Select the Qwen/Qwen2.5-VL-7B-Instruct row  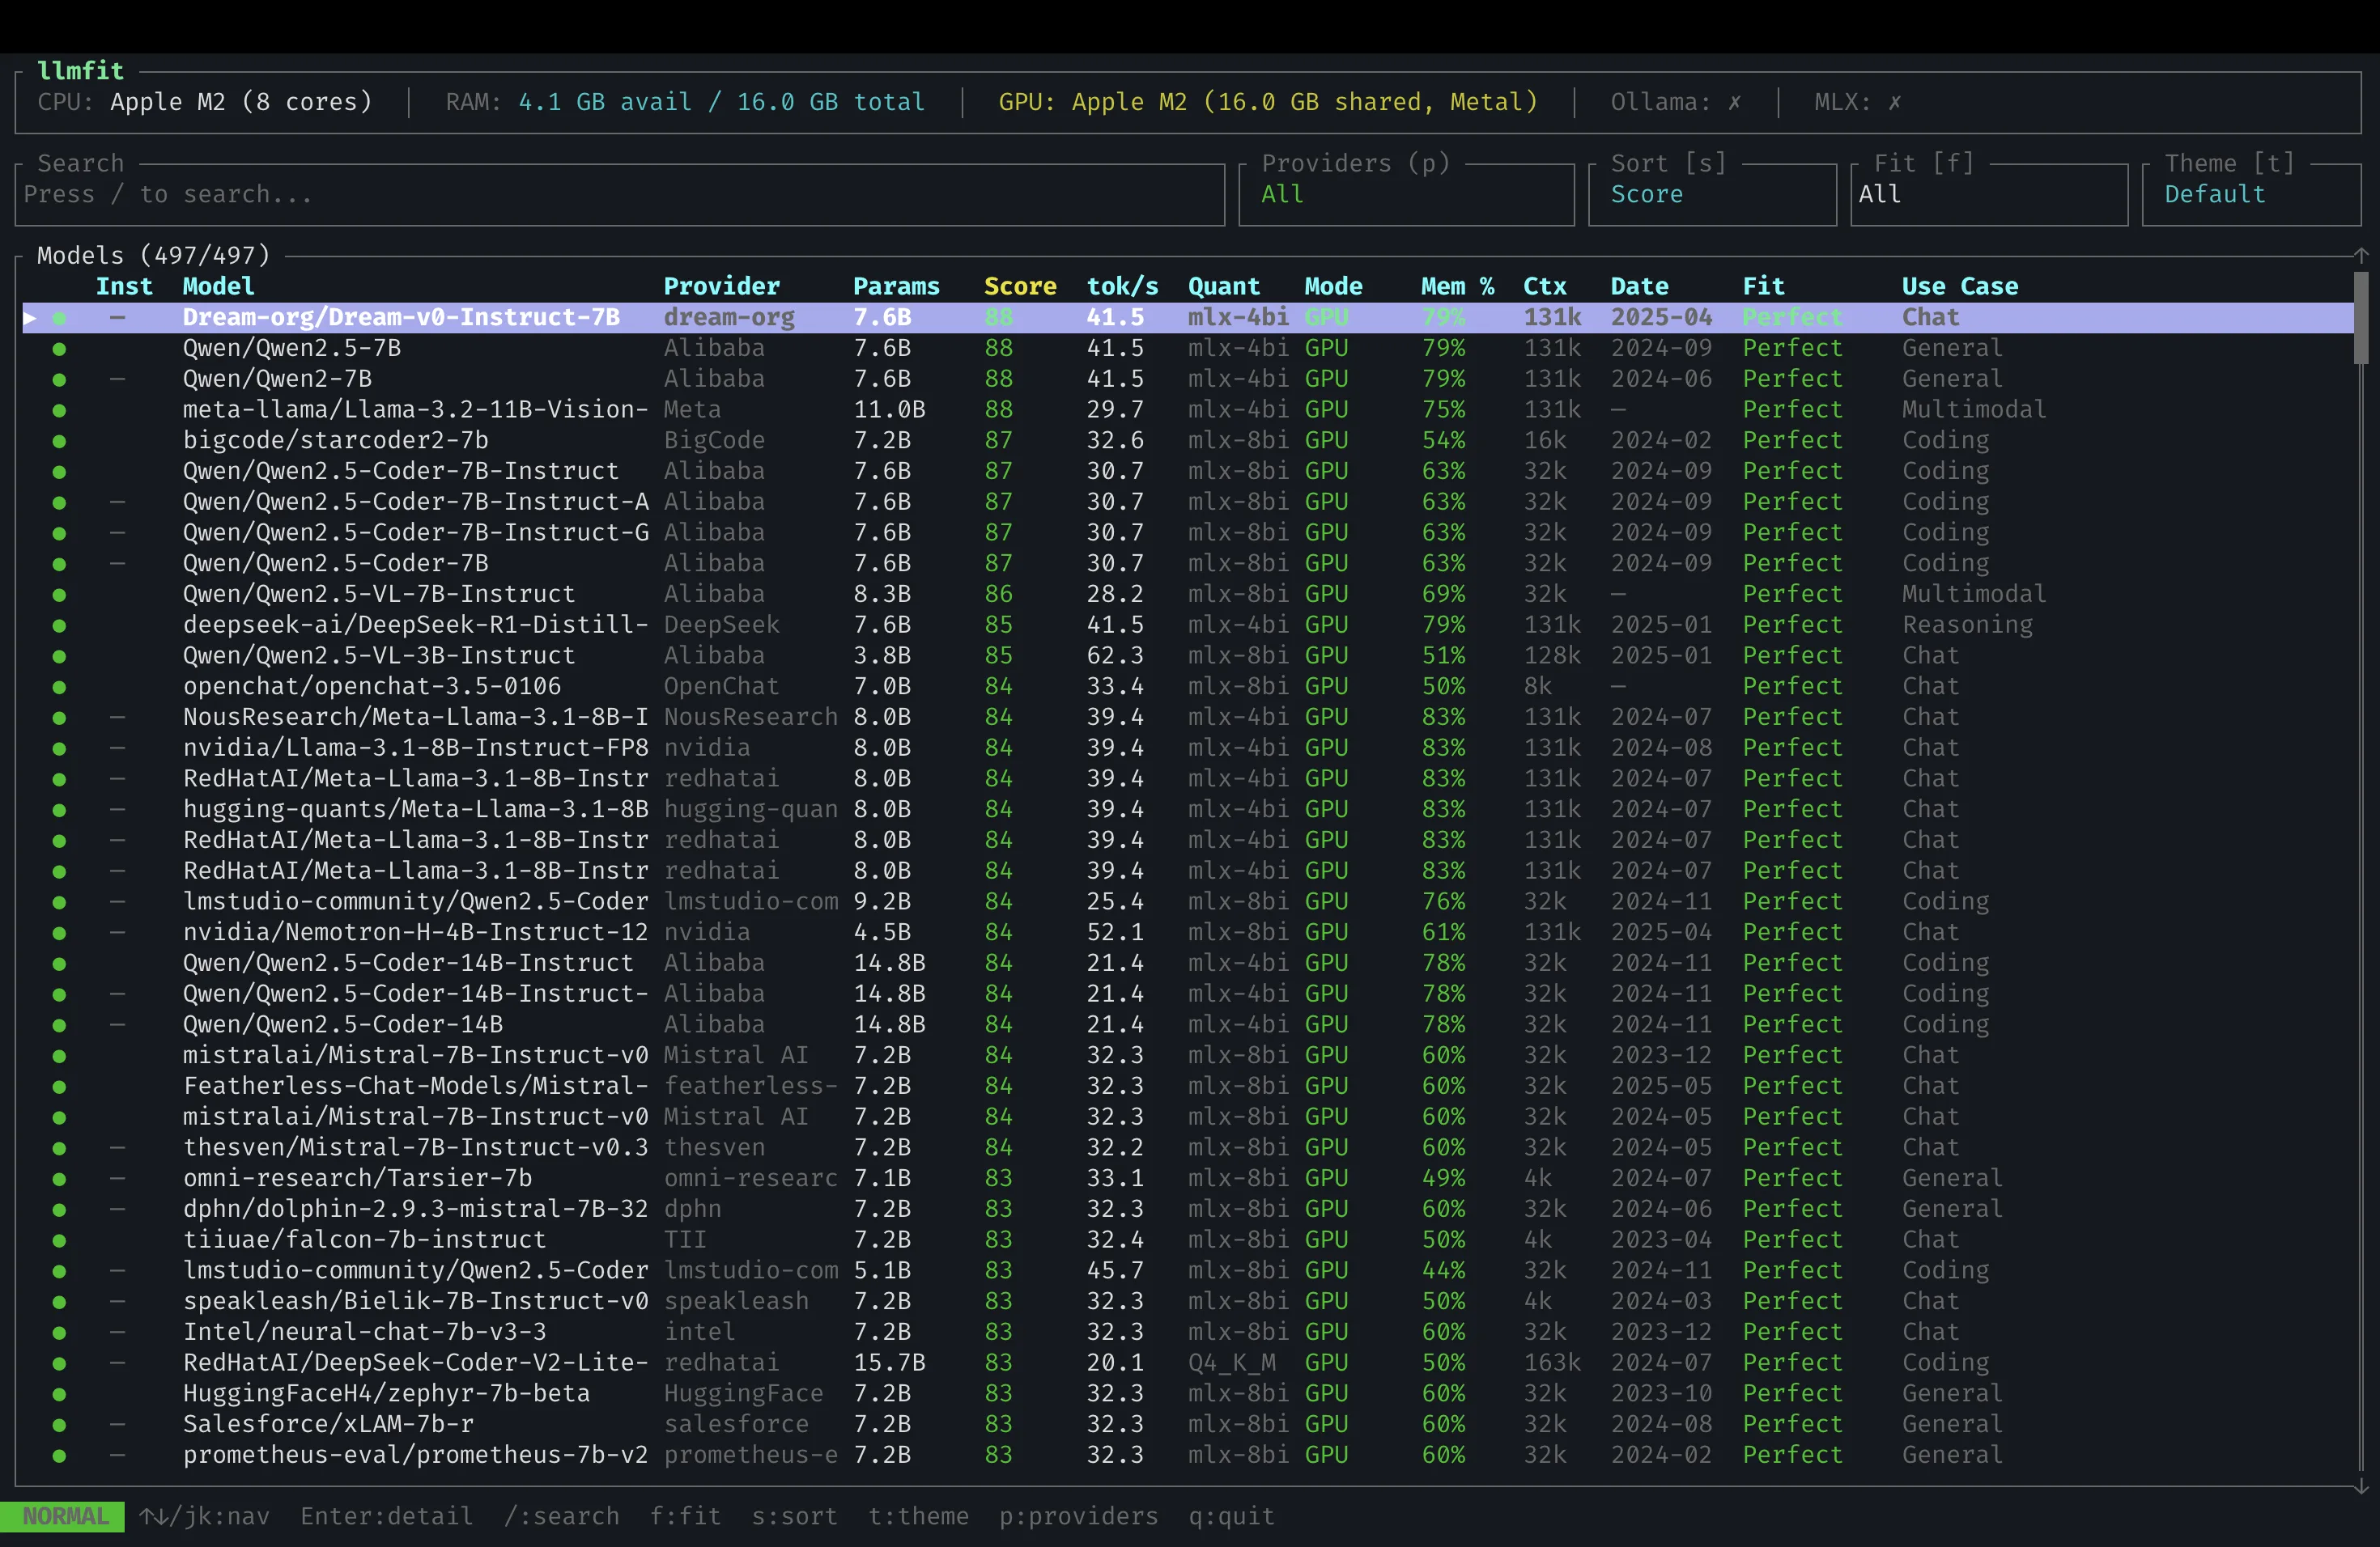(x=1188, y=595)
